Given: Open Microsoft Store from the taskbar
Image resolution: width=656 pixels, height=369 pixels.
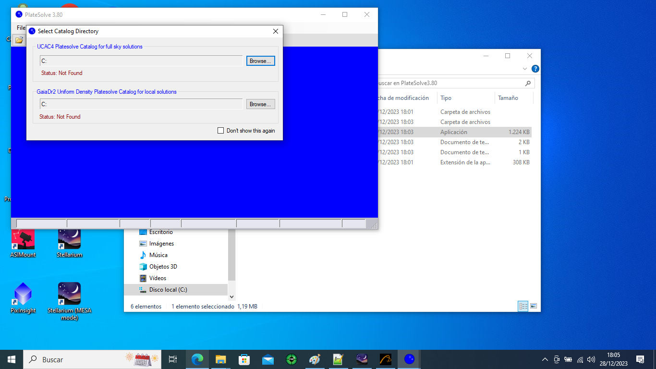Looking at the screenshot, I should click(x=244, y=359).
